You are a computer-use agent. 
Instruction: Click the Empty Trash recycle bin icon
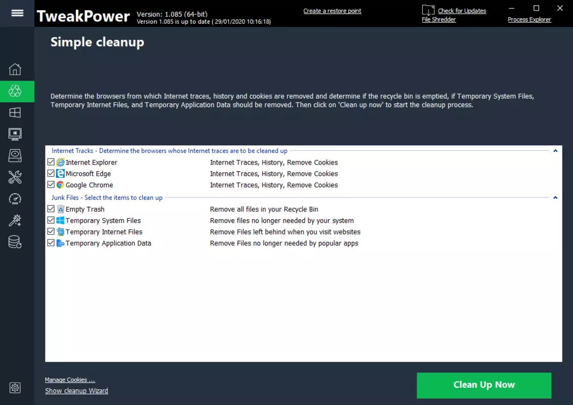pyautogui.click(x=60, y=209)
